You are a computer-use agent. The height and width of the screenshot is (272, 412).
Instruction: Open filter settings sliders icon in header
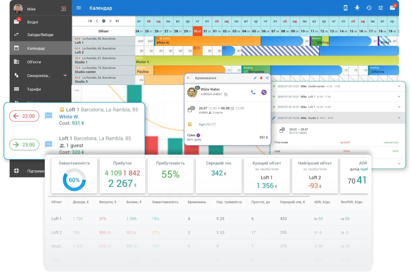(381, 8)
